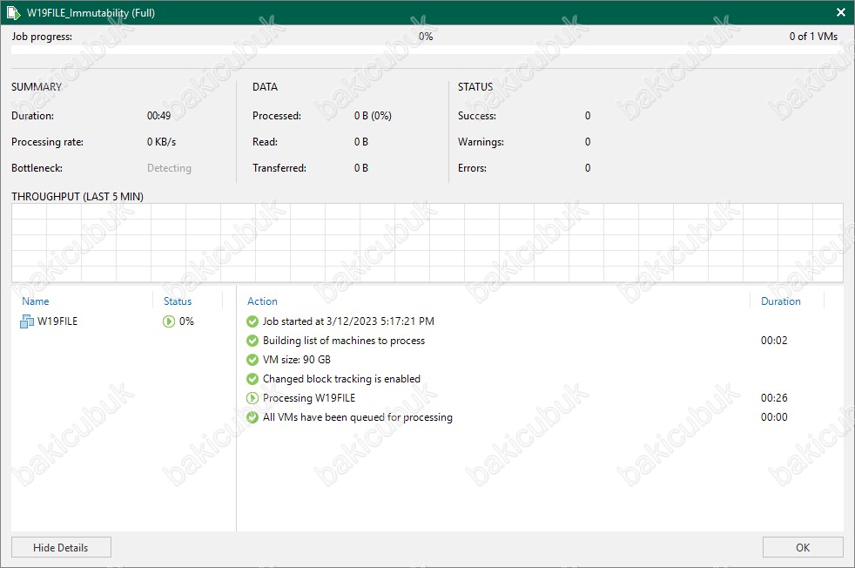The image size is (855, 568).
Task: Sort by the Status column header
Action: click(178, 301)
